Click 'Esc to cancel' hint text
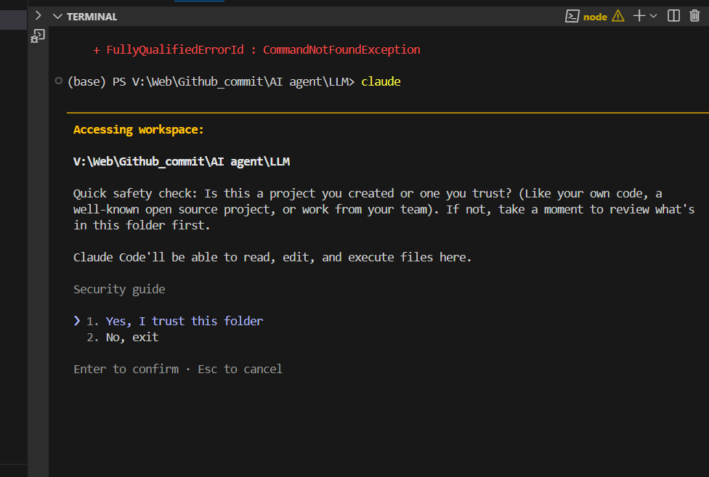This screenshot has width=709, height=477. pos(240,369)
